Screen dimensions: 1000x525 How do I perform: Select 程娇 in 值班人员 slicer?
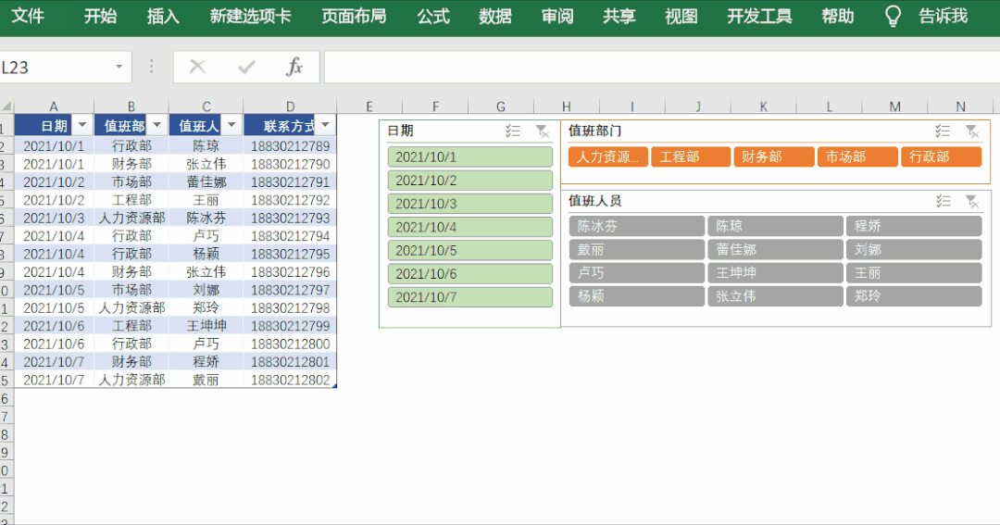click(914, 226)
